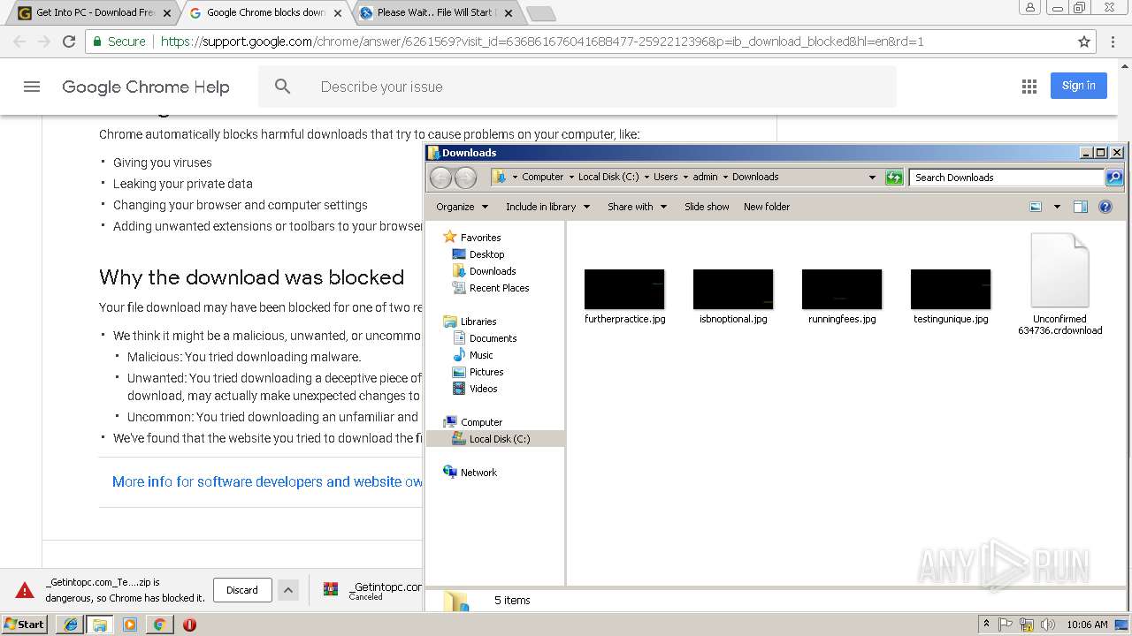Close the Get Into PC tab
The height and width of the screenshot is (636, 1132).
coord(167,13)
